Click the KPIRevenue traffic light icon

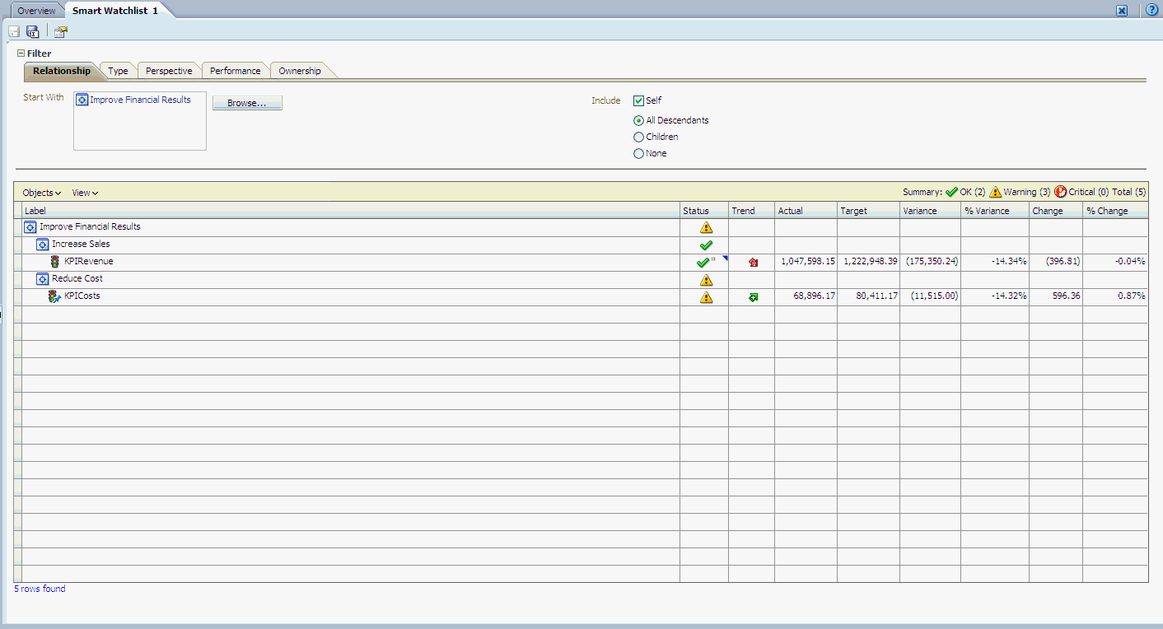tap(55, 262)
